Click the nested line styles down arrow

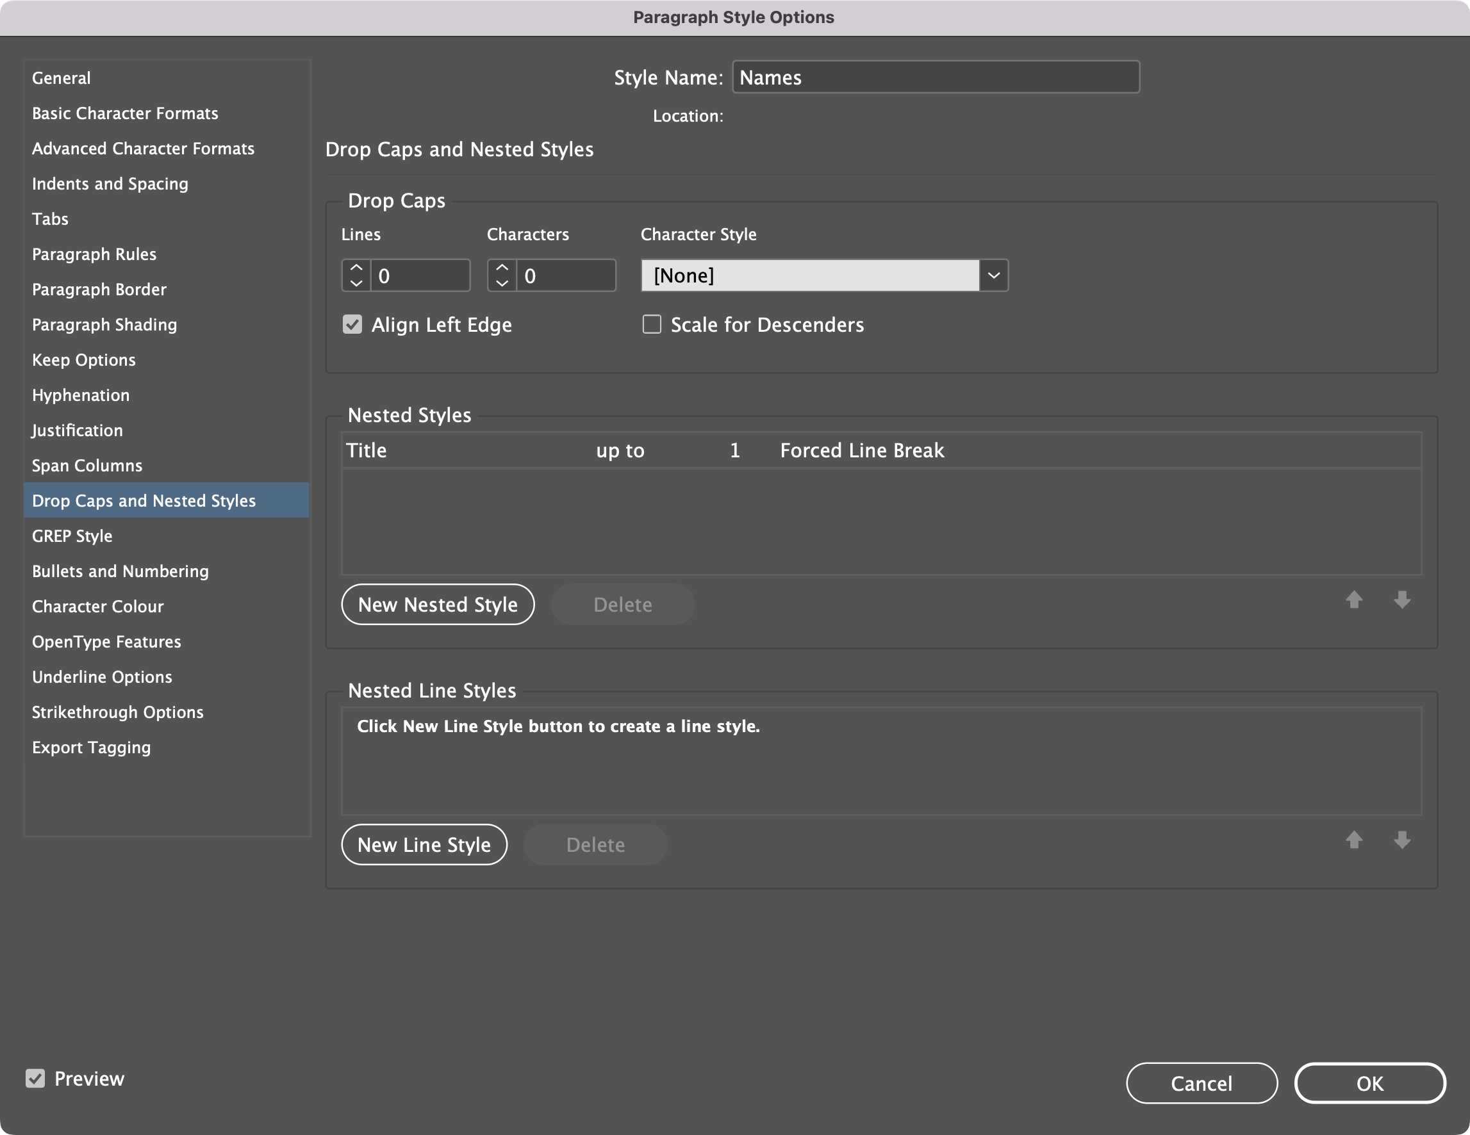pos(1402,840)
